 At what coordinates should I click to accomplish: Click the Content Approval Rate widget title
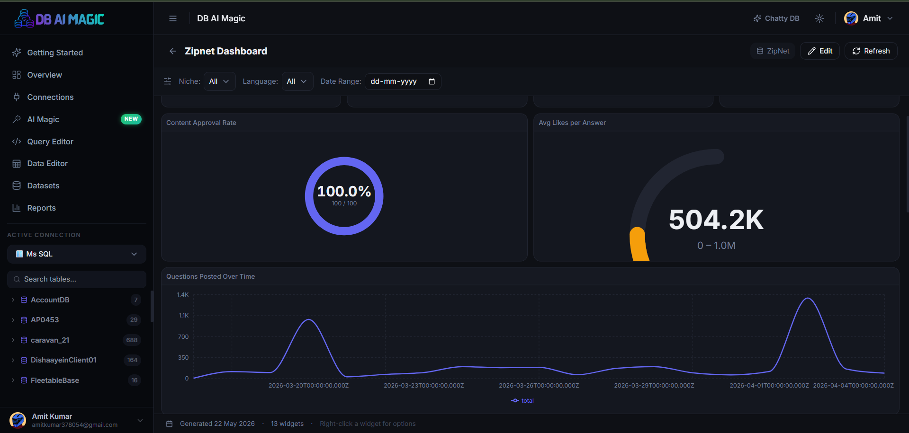click(x=201, y=123)
